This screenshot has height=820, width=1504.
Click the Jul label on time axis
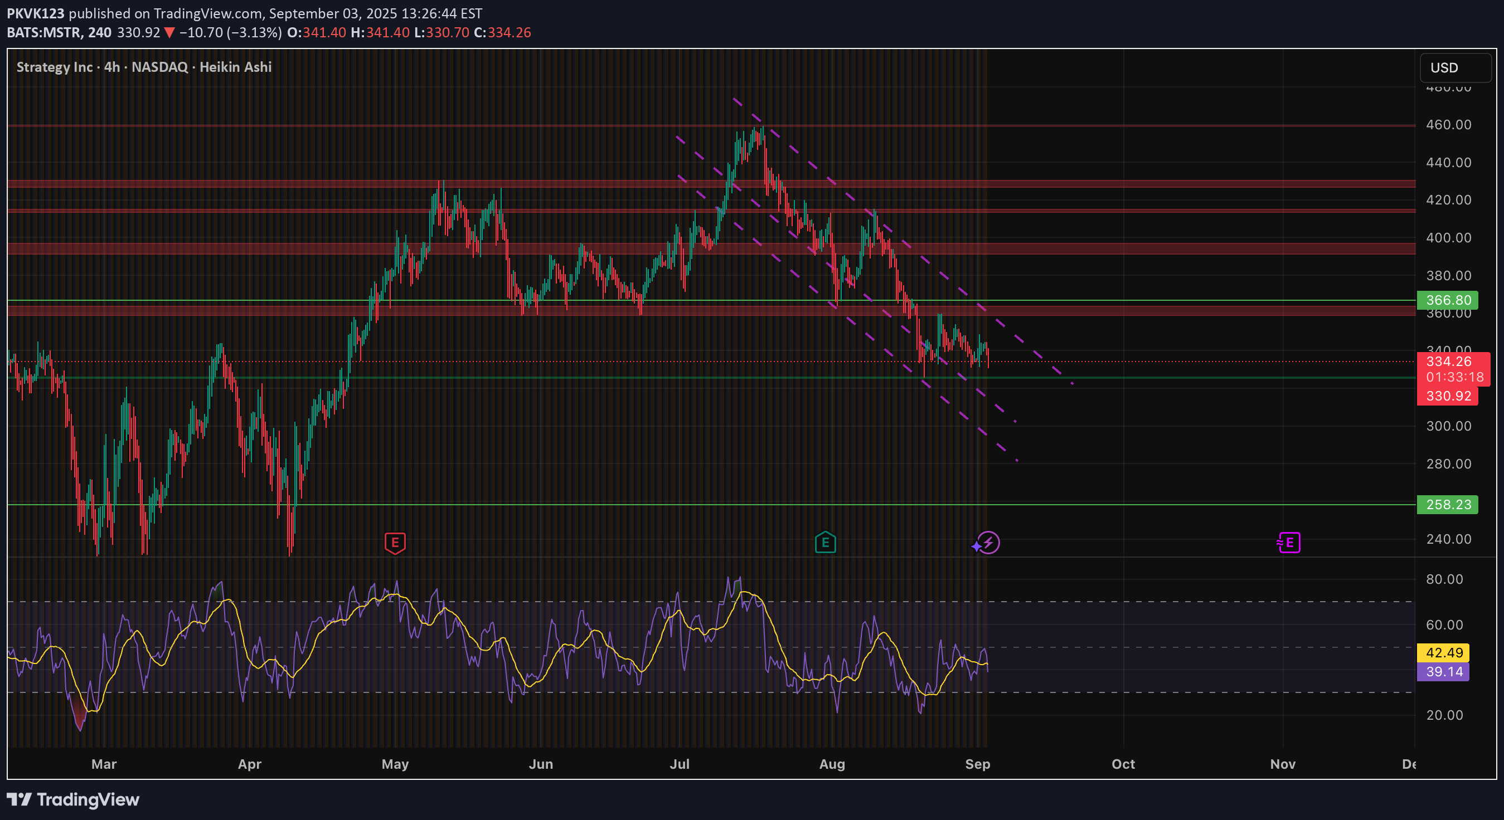click(x=680, y=764)
